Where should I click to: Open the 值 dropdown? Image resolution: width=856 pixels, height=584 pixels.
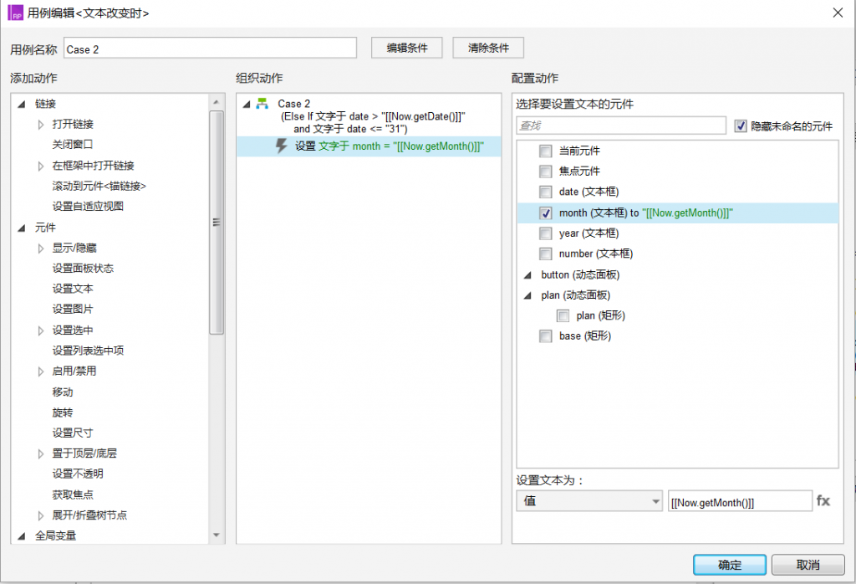point(589,500)
